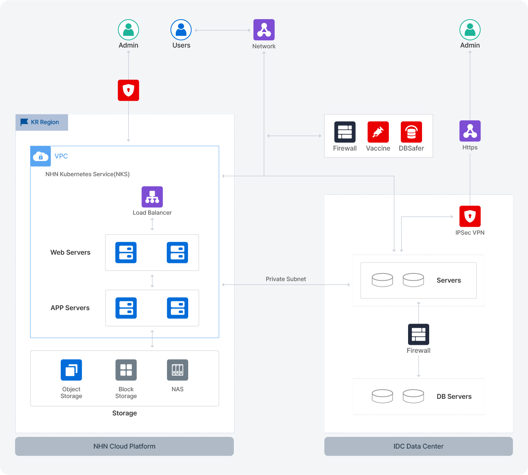Screen dimensions: 528x475
Task: Select the Load Balancer icon inside NKS
Action: (x=152, y=197)
